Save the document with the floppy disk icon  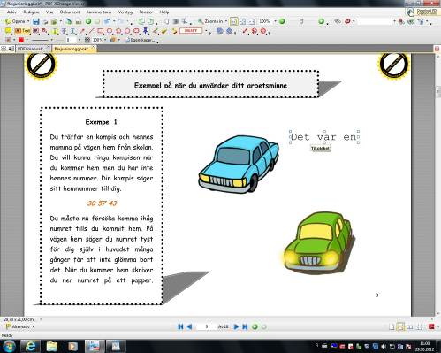[36, 21]
